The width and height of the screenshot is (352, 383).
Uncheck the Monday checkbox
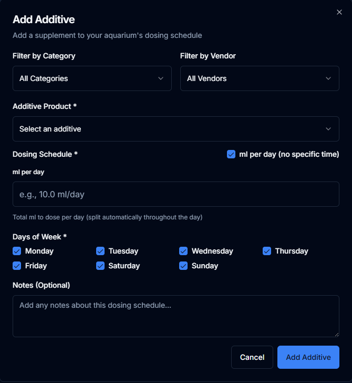[x=17, y=251]
